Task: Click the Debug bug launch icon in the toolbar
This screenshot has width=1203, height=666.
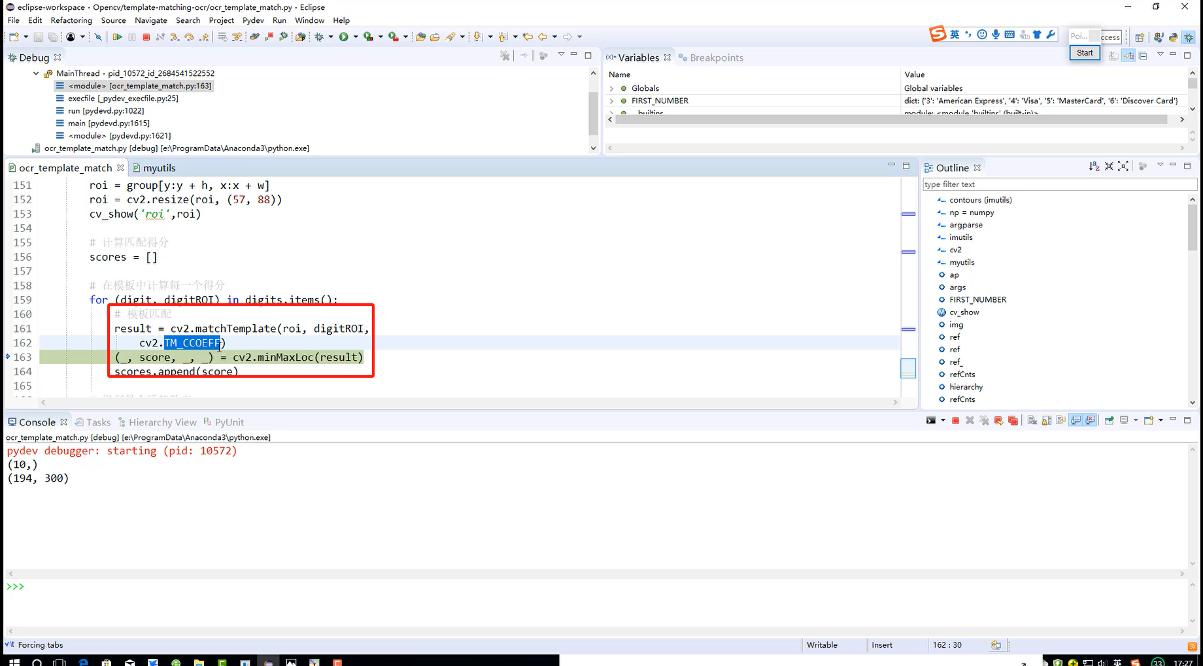Action: 318,37
